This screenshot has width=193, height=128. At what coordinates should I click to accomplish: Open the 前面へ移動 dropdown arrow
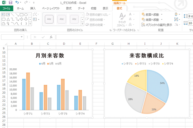[x=161, y=15]
